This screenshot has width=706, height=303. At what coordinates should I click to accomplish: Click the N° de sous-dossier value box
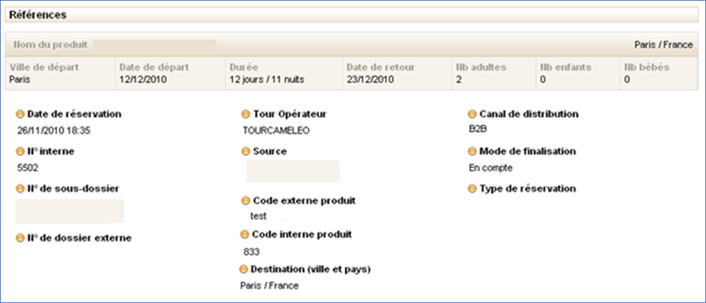coord(69,211)
